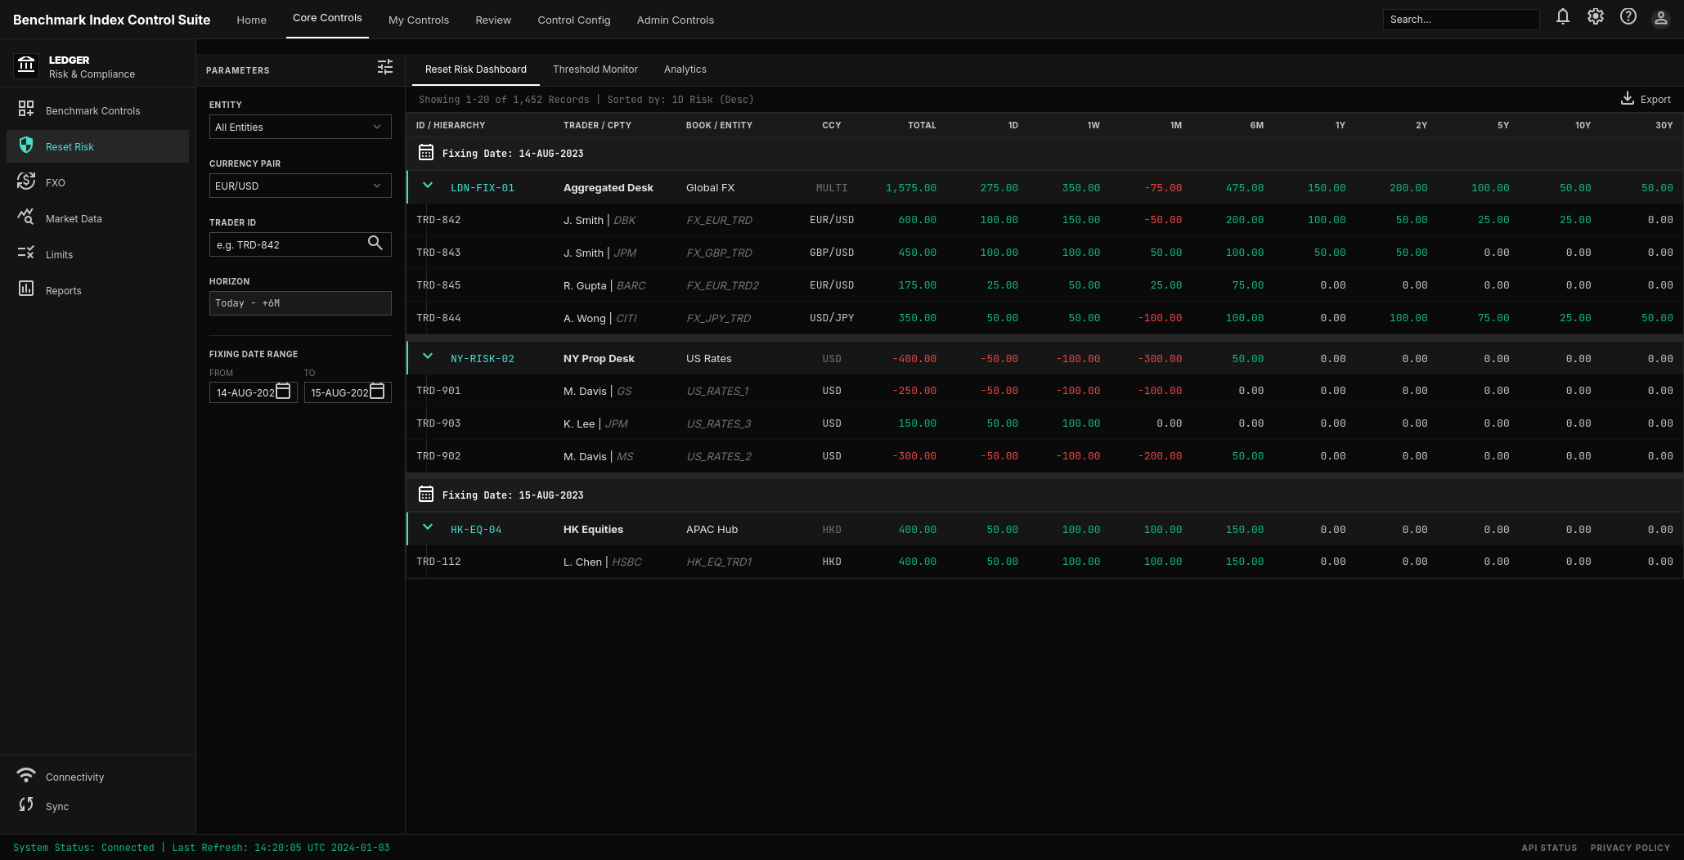Select row TRD-845
The width and height of the screenshot is (1684, 860).
coord(1044,285)
